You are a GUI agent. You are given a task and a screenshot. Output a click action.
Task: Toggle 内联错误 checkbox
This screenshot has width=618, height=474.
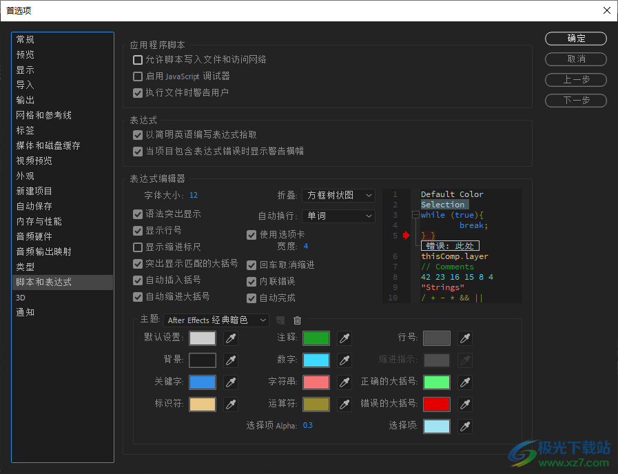click(251, 282)
